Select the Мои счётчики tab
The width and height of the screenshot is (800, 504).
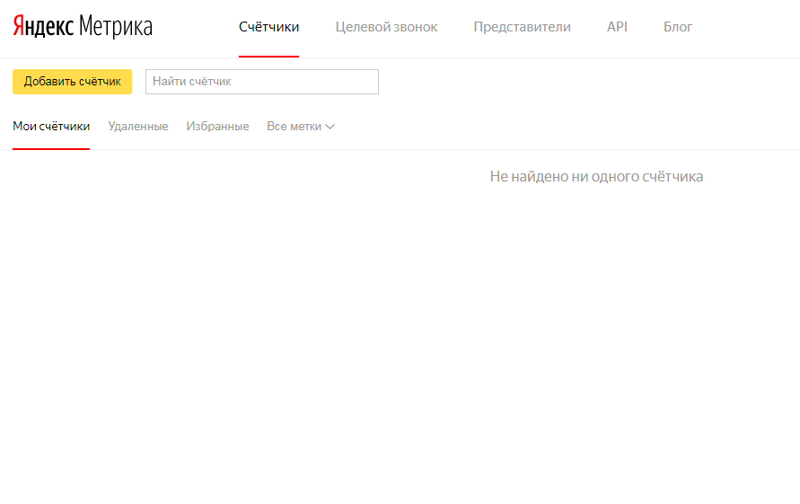(x=51, y=126)
